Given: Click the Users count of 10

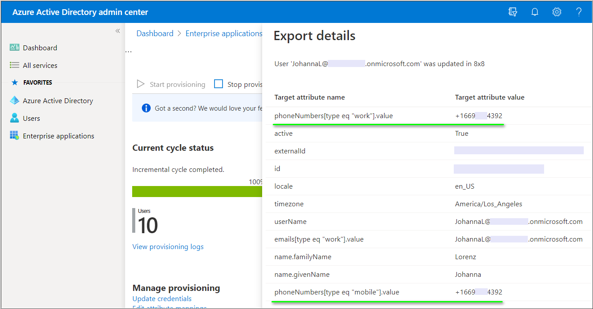Looking at the screenshot, I should 148,225.
